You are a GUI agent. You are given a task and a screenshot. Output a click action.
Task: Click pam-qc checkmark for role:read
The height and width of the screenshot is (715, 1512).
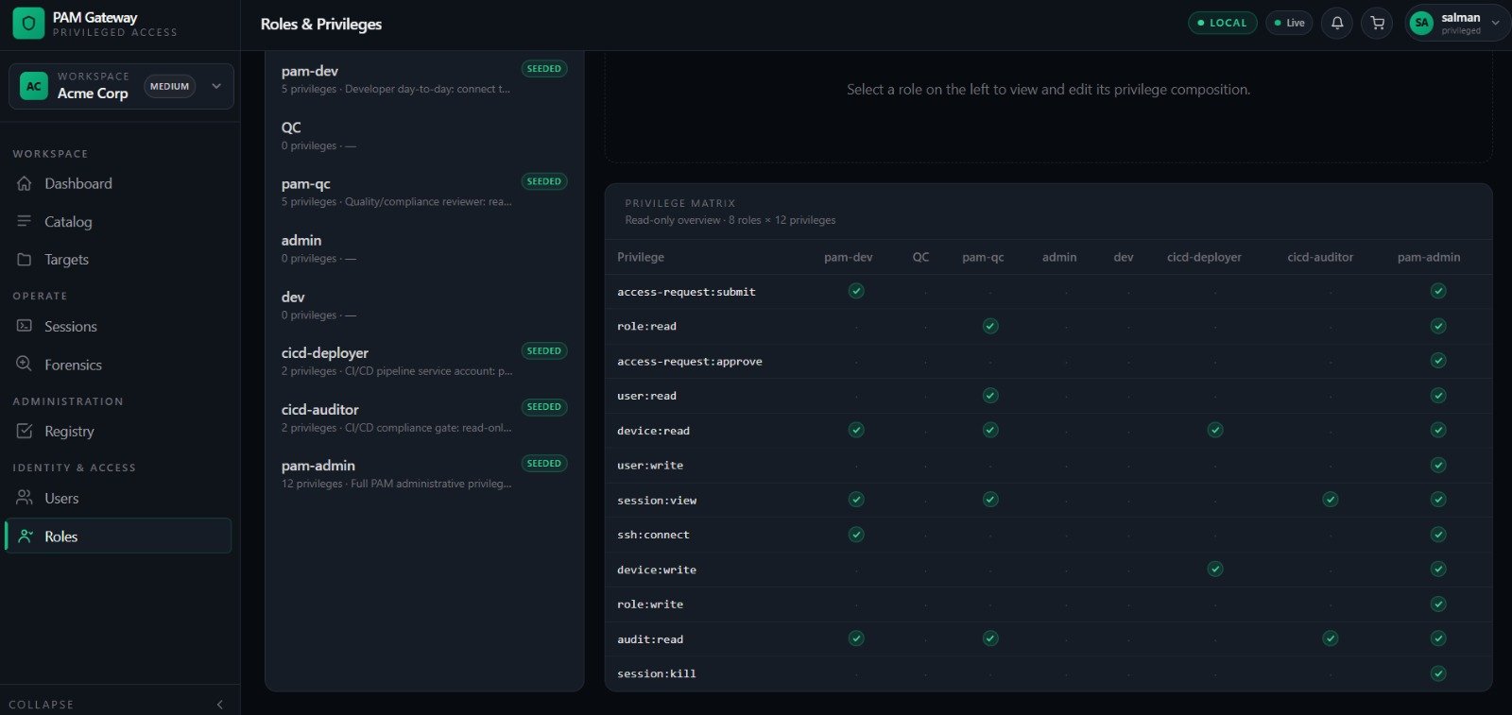point(990,326)
